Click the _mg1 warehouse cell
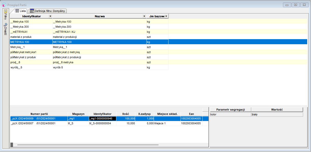 [x=78, y=118]
